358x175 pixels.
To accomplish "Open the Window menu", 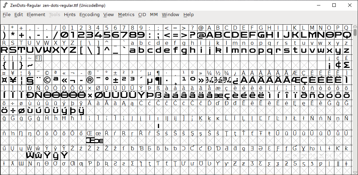I will tap(170, 15).
